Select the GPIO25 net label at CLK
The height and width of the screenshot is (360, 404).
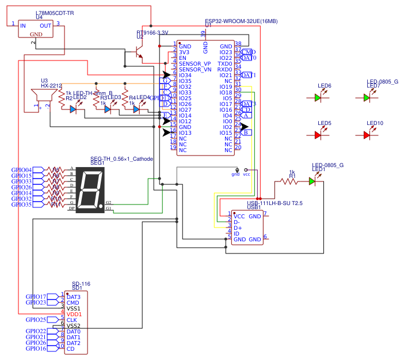point(36,320)
